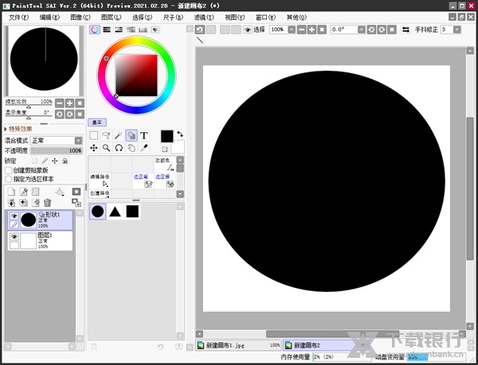478x365 pixels.
Task: Select the Text tool
Action: point(144,136)
